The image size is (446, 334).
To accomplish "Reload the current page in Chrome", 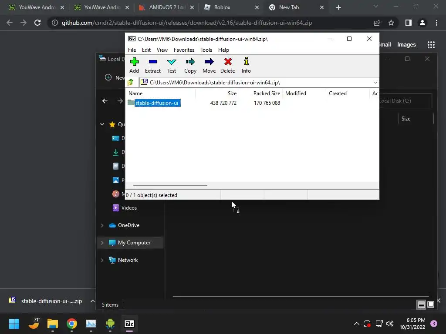I will tap(37, 23).
